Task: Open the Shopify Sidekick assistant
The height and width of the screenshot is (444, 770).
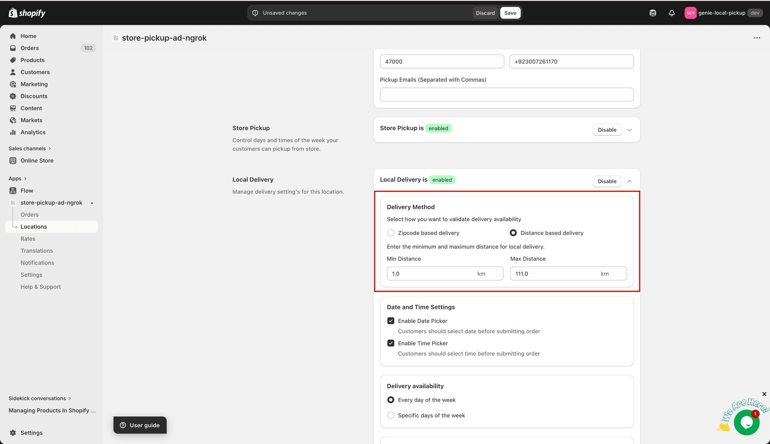Action: 653,13
